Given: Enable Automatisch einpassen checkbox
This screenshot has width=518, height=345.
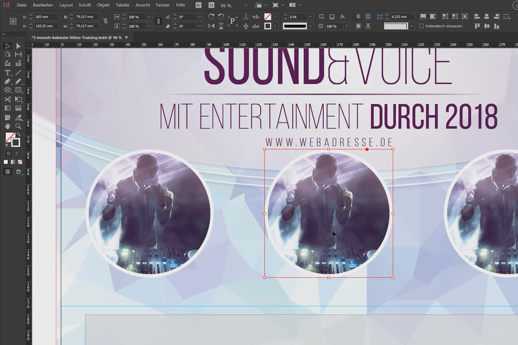Looking at the screenshot, I should pos(422,26).
